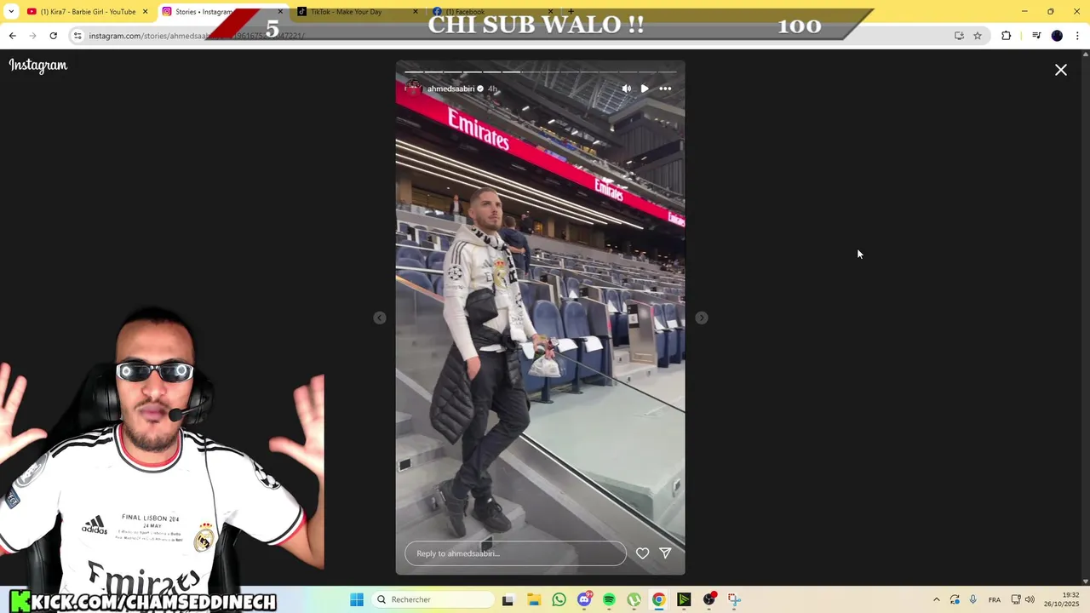Open network settings tray icon

[x=1016, y=599]
